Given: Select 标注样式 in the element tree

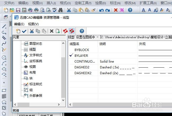Looking at the screenshot, I should [x=36, y=84].
